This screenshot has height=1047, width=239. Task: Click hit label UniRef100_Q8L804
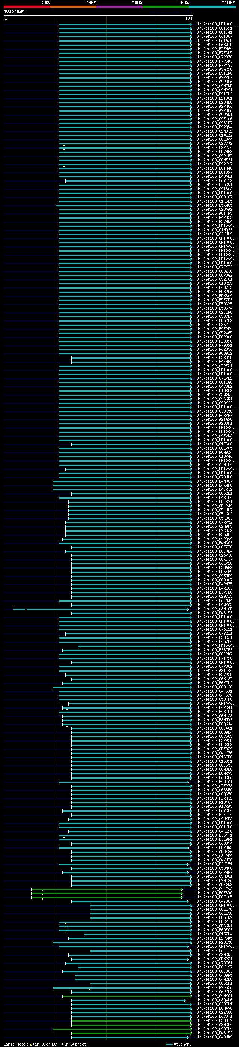[x=214, y=139]
